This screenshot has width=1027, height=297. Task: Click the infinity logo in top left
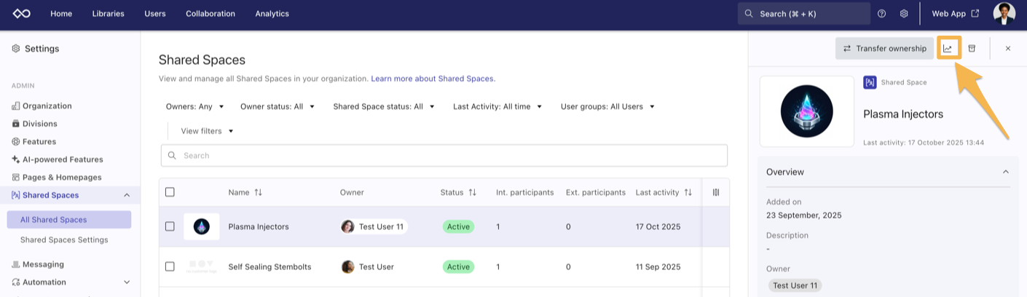(22, 14)
